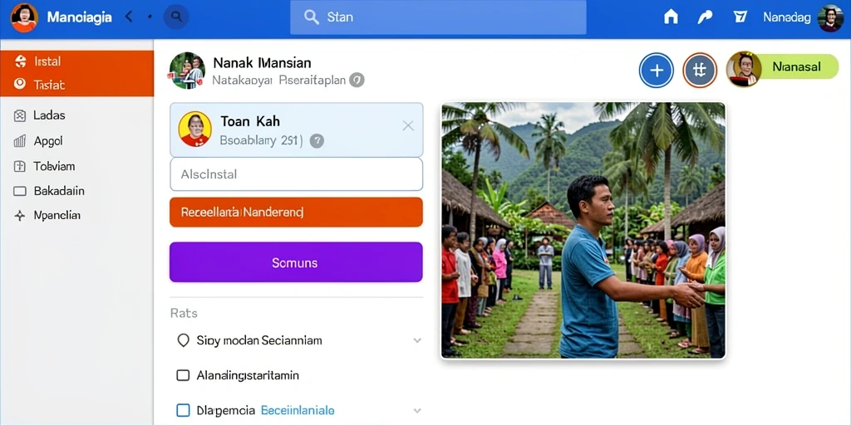Open Npanclian in the sidebar
851x425 pixels.
coord(57,215)
